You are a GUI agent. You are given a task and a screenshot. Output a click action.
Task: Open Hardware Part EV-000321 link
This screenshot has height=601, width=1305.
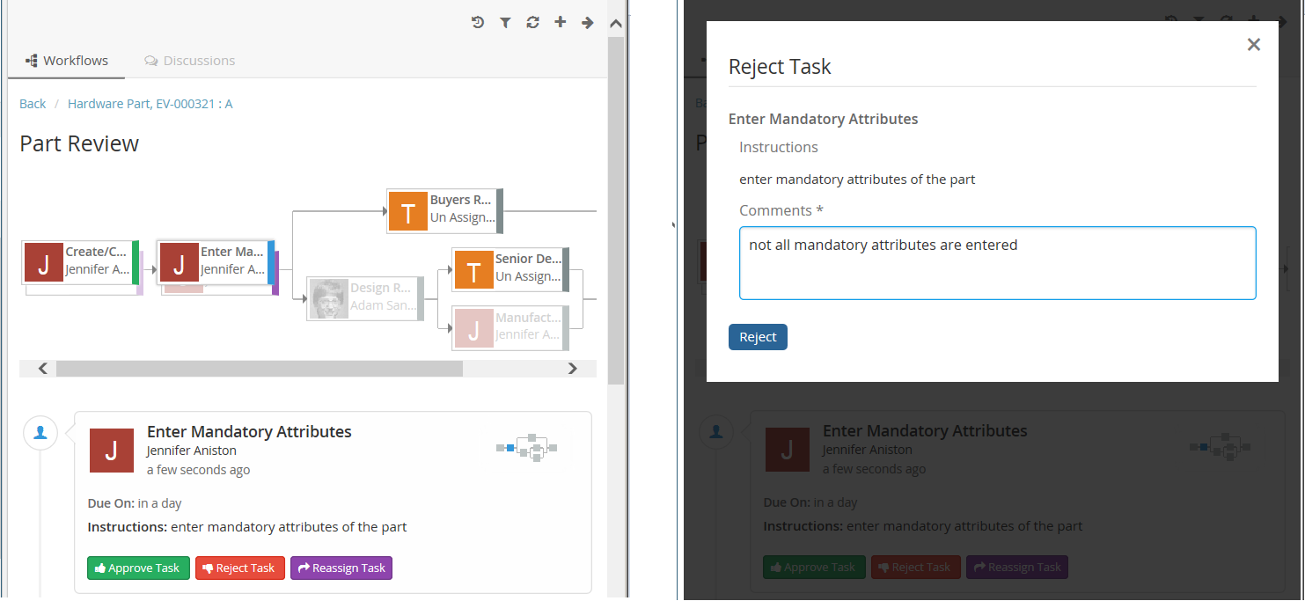point(150,104)
